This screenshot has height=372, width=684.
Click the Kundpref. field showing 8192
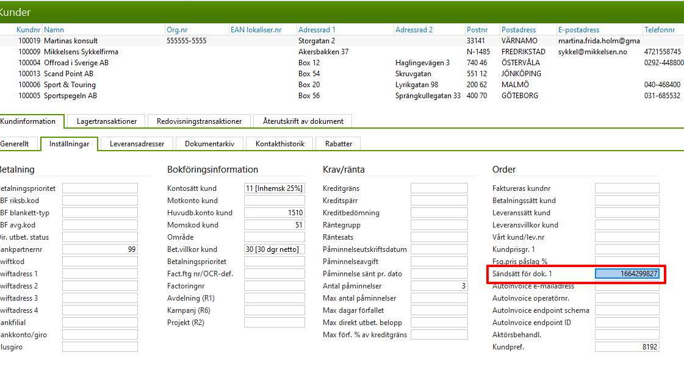click(x=627, y=347)
